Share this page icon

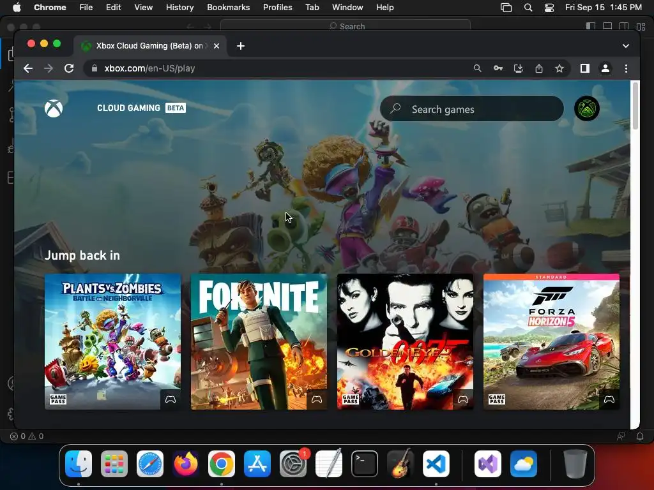[x=539, y=68]
